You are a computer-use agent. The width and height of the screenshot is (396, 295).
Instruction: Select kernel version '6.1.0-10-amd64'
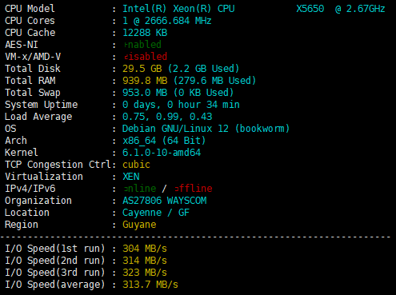click(162, 153)
